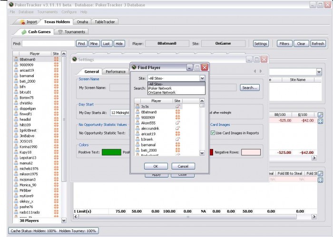This screenshot has width=333, height=237.
Task: Click the player icon beside 9000909 in main list
Action: click(x=16, y=65)
